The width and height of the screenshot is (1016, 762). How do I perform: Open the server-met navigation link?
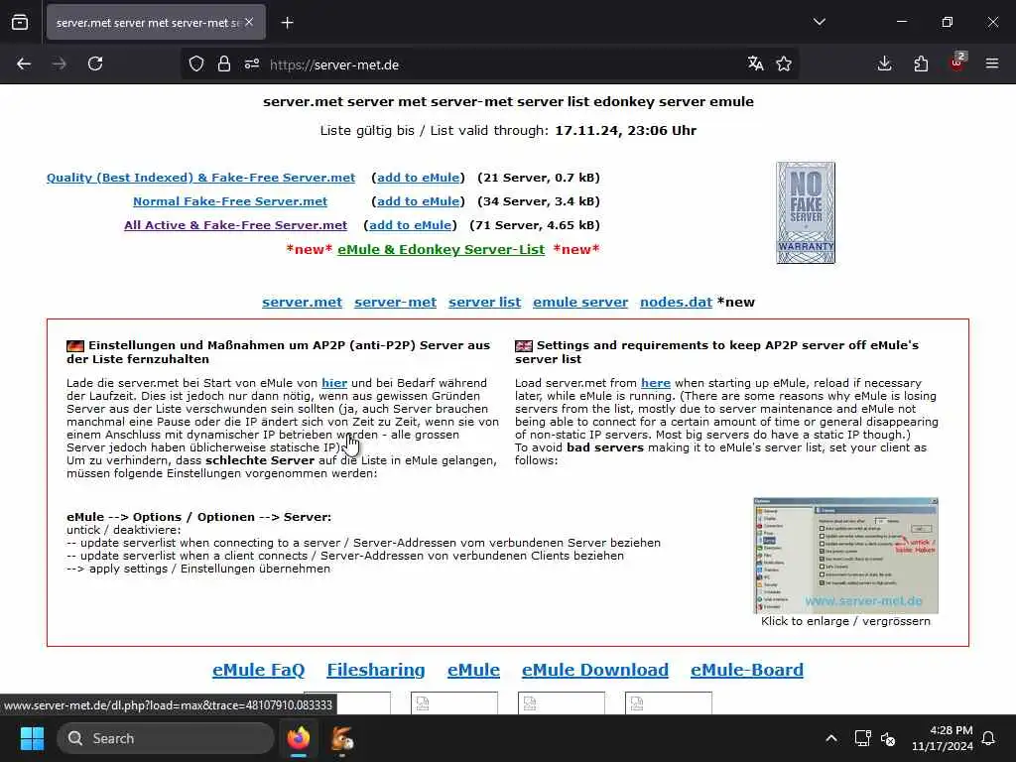tap(395, 302)
